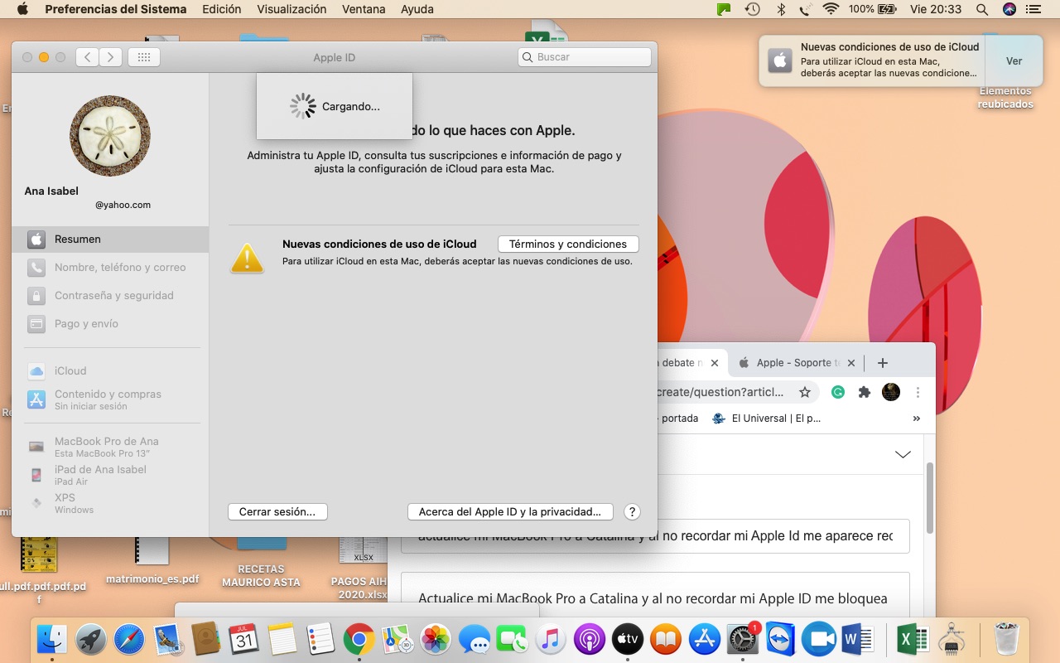The height and width of the screenshot is (663, 1060).
Task: Click the Términos y condiciones button
Action: [568, 244]
